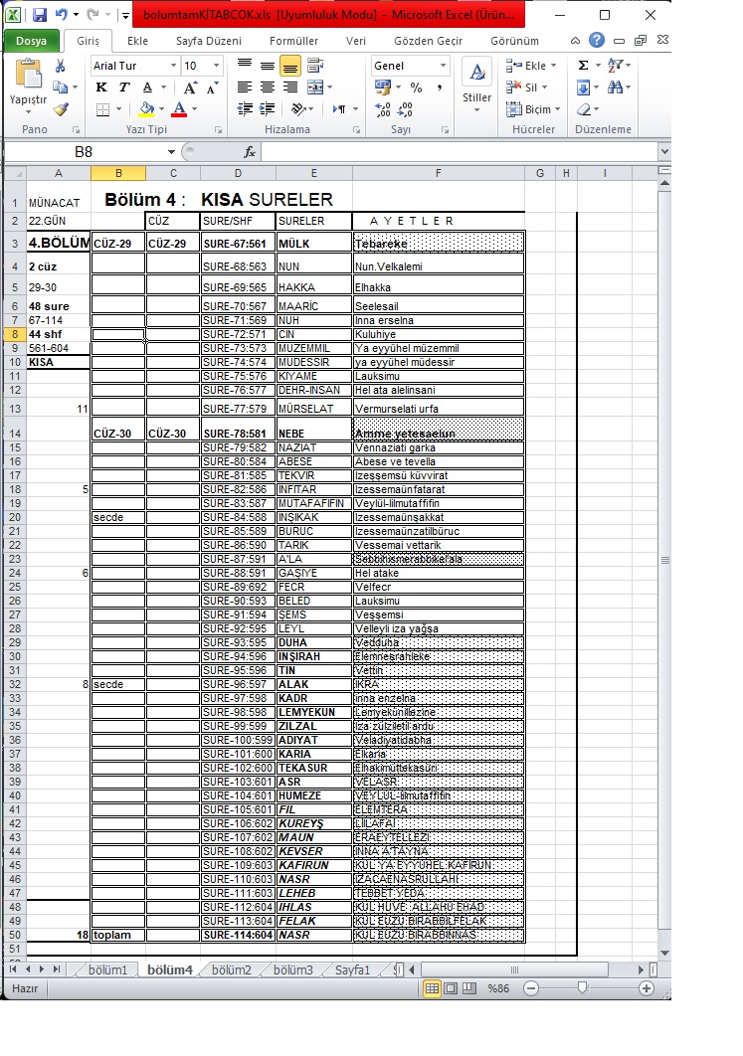Open the Formüller ribbon tab
Screen dimensions: 743x1056
[293, 41]
